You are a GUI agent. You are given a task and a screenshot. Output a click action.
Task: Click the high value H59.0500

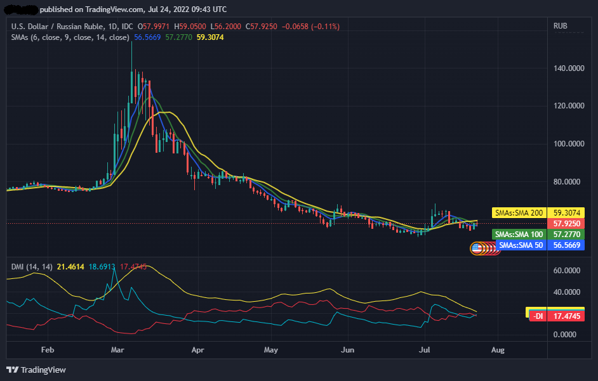[190, 26]
